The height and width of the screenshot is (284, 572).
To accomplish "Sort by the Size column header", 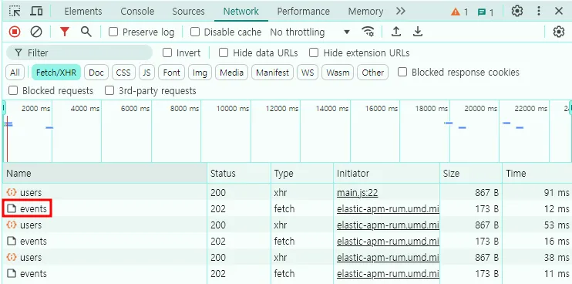I will pyautogui.click(x=471, y=173).
